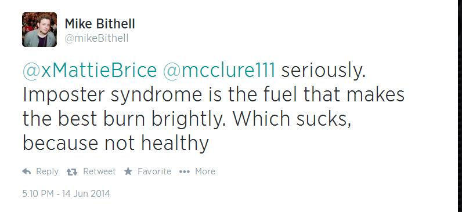
Task: Toggle Favorite via its text label
Action: pyautogui.click(x=154, y=171)
